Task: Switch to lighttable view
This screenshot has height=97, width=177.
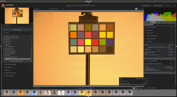Action: 146,6
